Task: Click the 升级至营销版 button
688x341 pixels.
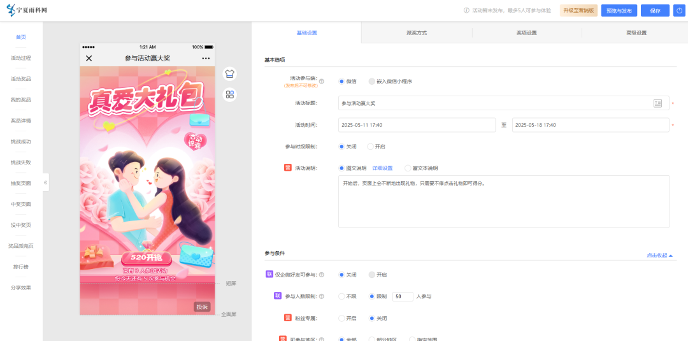Action: pos(578,11)
